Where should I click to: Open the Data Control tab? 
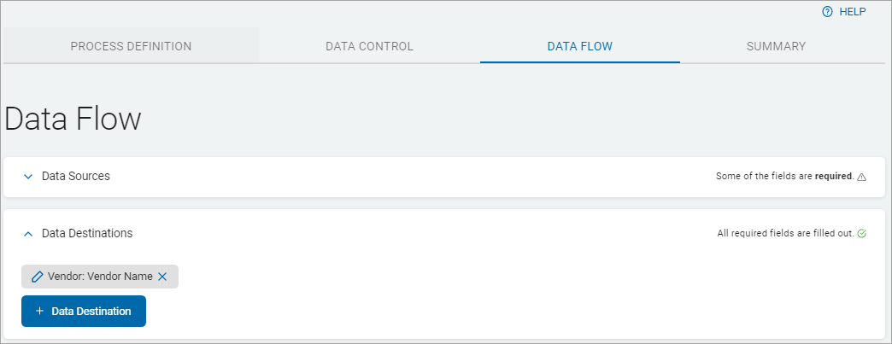click(369, 46)
